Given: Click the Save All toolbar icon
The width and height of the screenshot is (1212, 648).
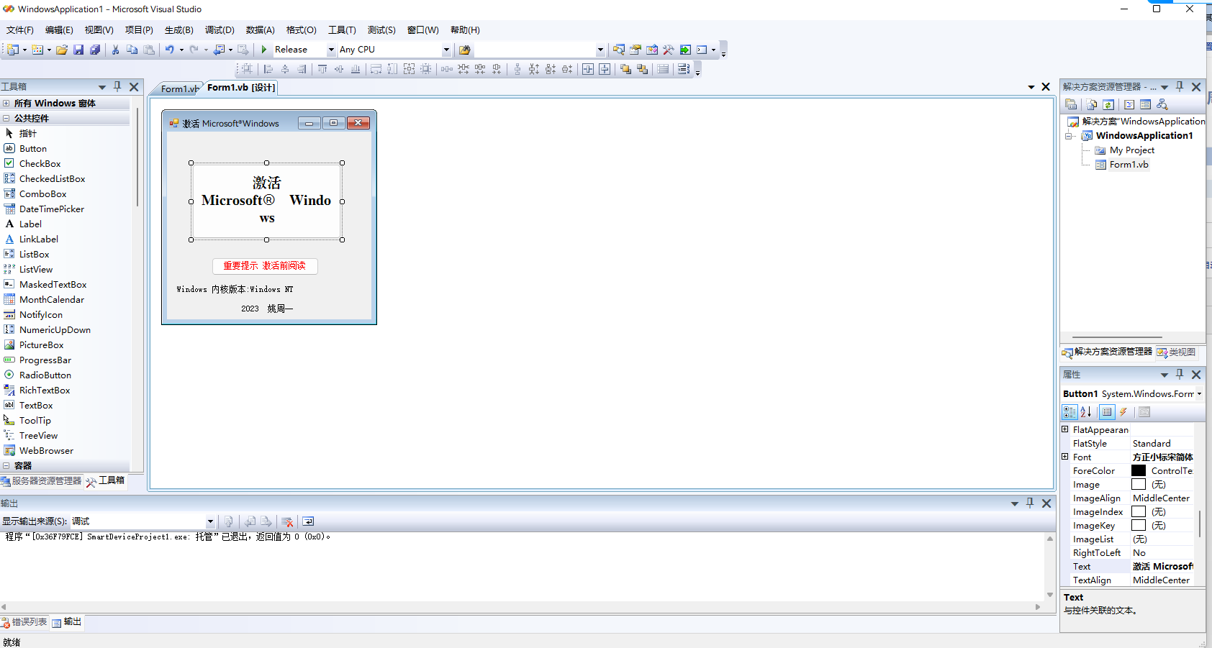Looking at the screenshot, I should coord(94,50).
